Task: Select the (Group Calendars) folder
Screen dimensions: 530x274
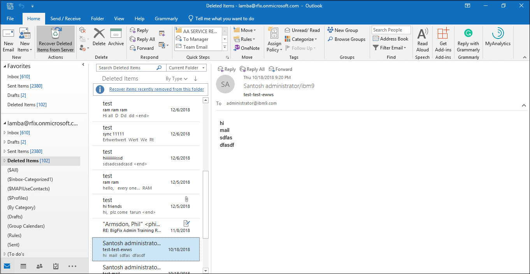Action: (26, 226)
